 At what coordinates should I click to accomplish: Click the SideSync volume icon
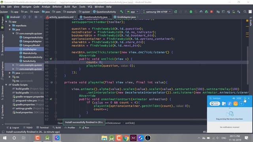[234, 98]
